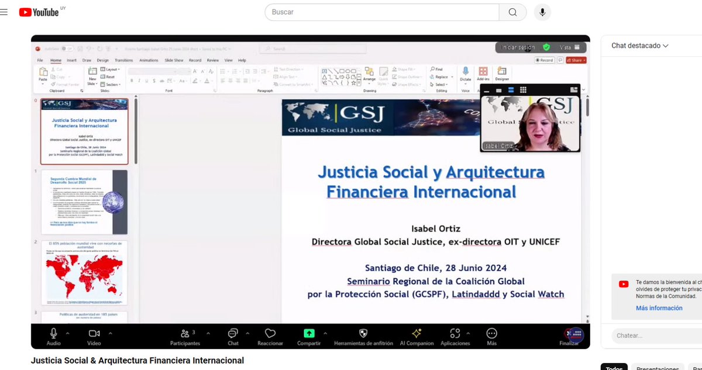Open the Participantes panel

185,336
